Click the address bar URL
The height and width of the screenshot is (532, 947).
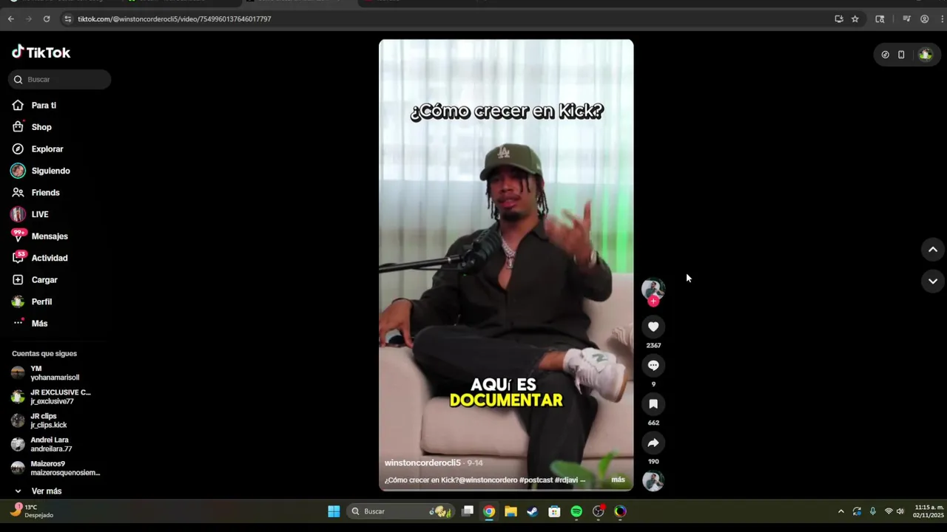click(175, 19)
